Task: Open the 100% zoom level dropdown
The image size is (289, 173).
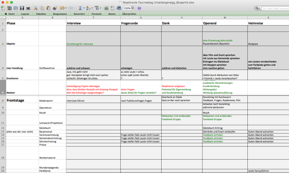Action: pyautogui.click(x=132, y=8)
